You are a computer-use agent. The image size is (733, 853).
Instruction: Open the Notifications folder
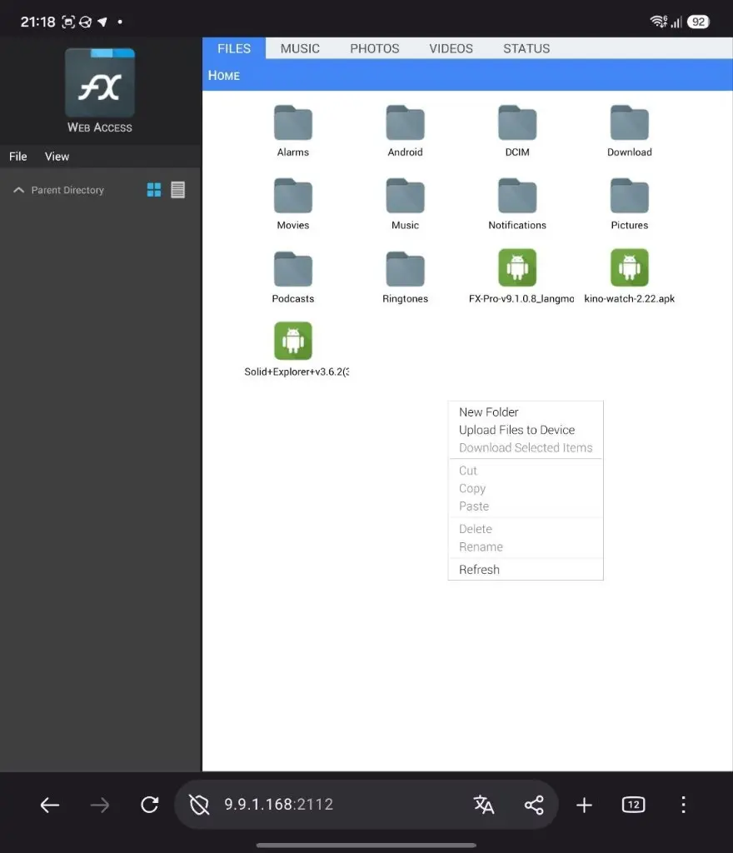pos(517,204)
